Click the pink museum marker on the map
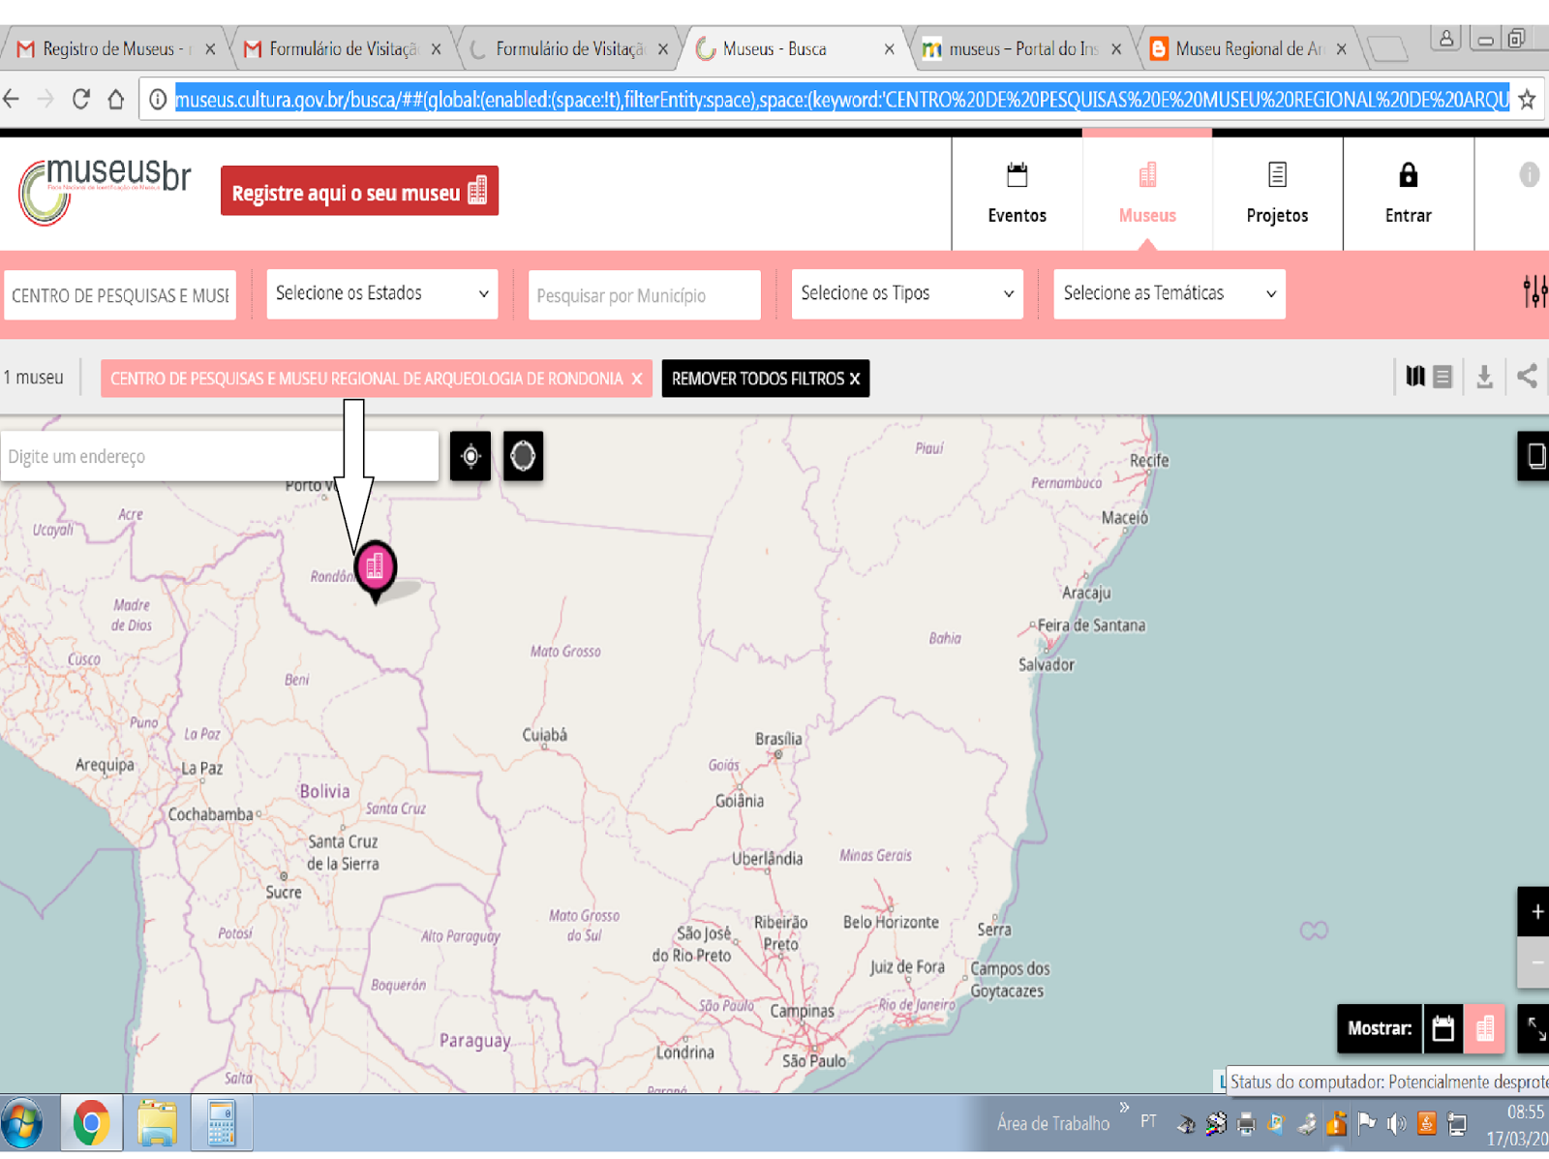The image size is (1549, 1159). point(375,570)
